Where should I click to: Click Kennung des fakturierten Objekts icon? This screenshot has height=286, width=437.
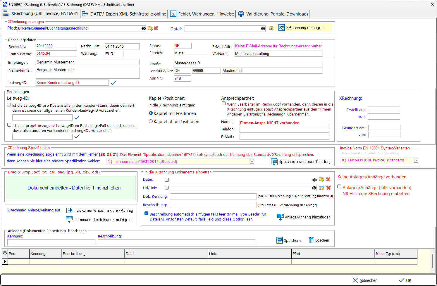[69, 220]
